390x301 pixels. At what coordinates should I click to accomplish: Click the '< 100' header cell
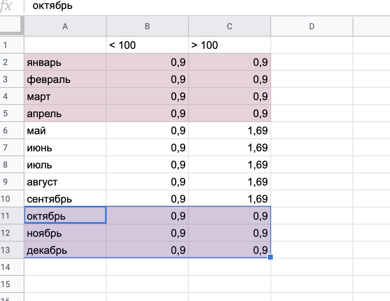click(x=147, y=45)
